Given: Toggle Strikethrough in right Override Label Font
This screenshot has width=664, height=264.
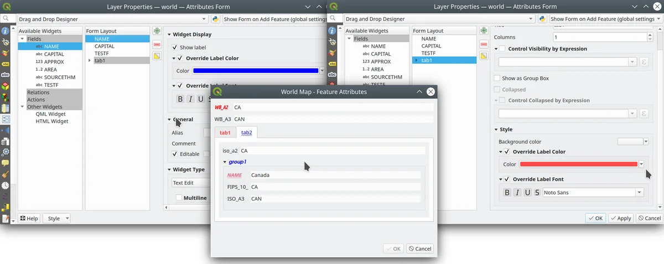Looking at the screenshot, I should 537,193.
